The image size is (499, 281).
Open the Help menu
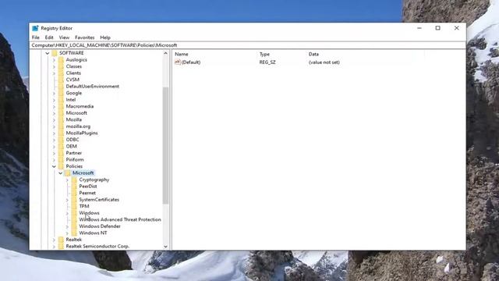(x=105, y=37)
